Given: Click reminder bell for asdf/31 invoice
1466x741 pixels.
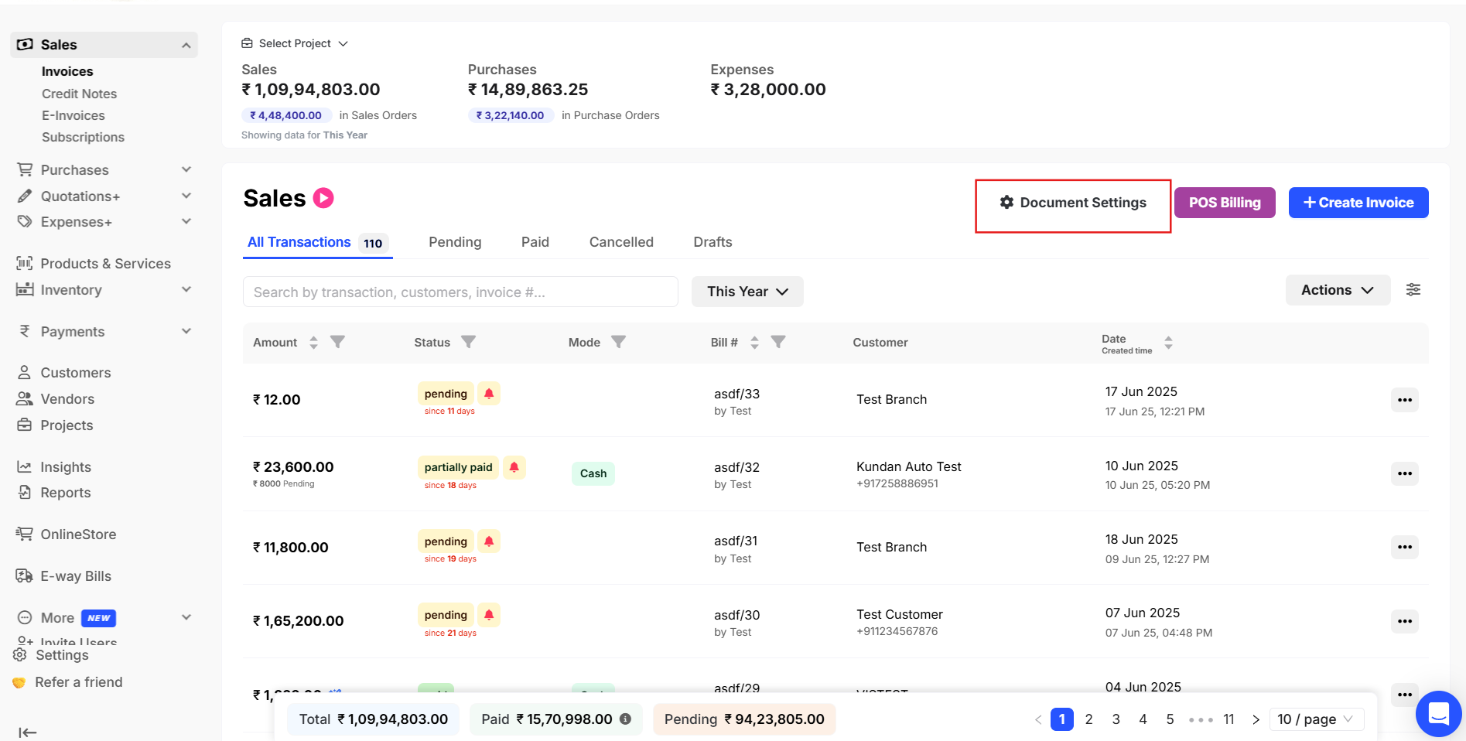Looking at the screenshot, I should [489, 541].
